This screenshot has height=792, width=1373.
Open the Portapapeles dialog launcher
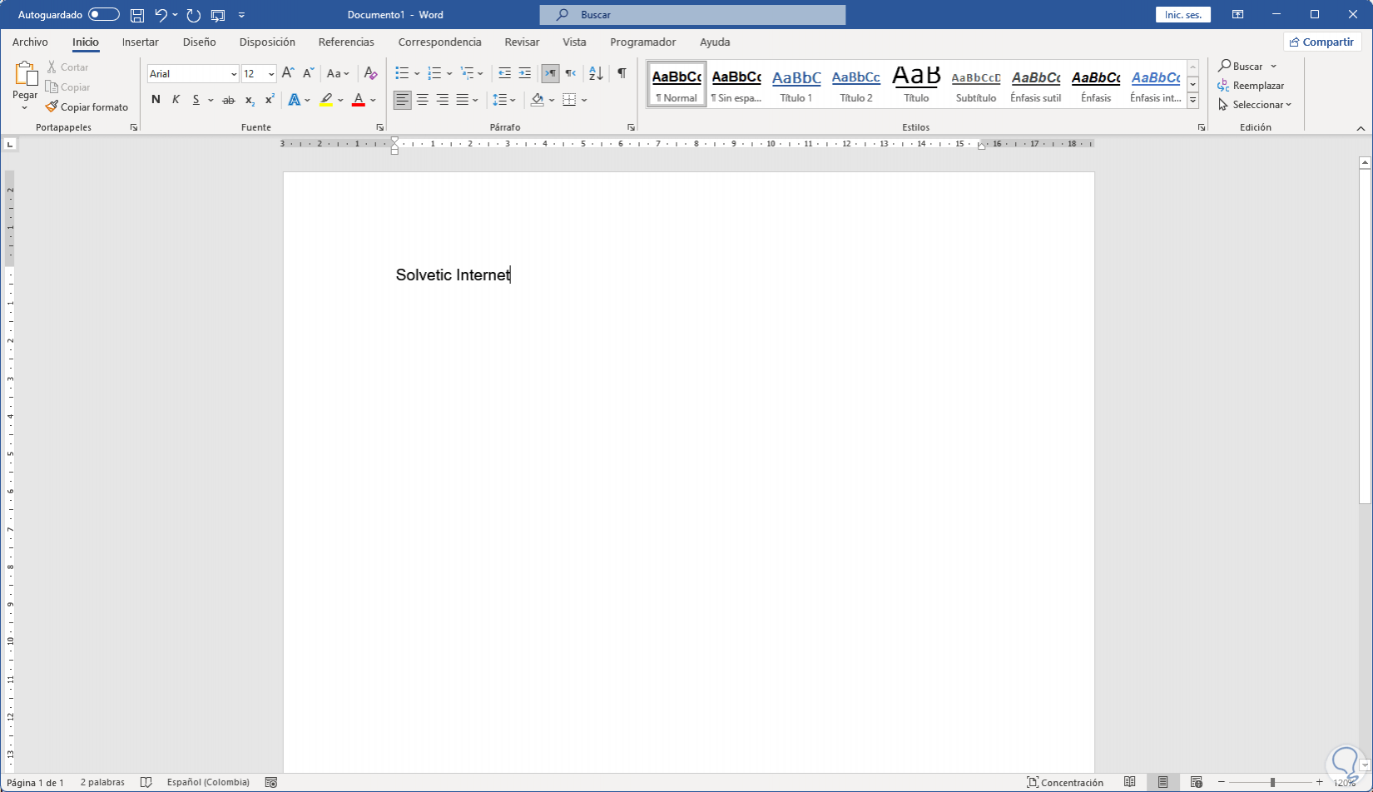pos(134,127)
